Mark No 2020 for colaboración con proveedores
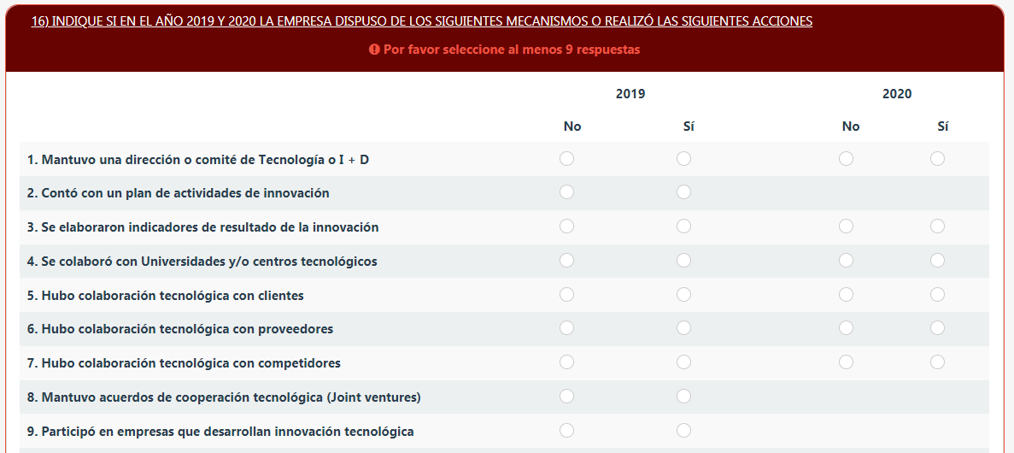The image size is (1014, 453). pyautogui.click(x=846, y=328)
